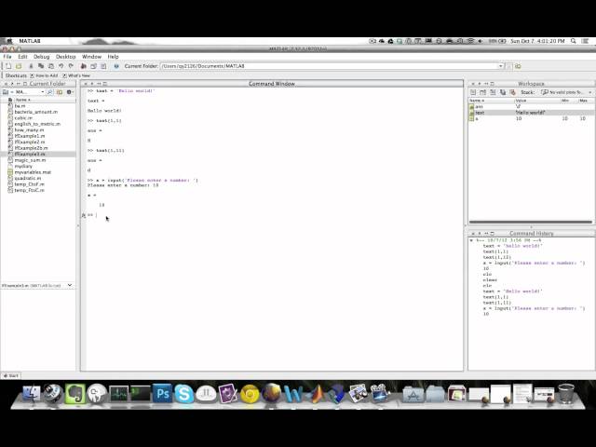Screen dimensions: 596x447
Task: Click the How to Add shortcut
Action: (44, 75)
